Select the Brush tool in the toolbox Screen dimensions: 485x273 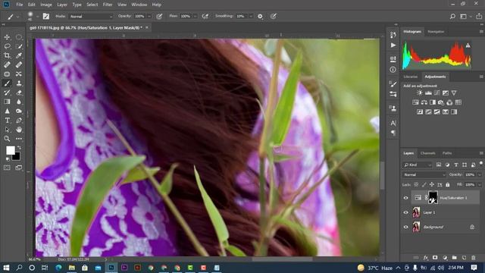click(7, 83)
